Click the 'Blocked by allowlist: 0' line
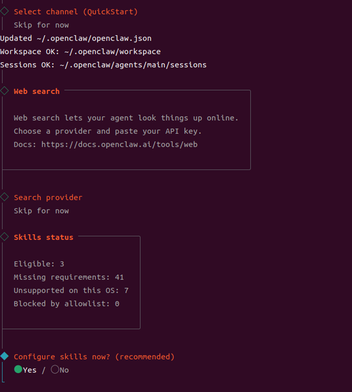Viewport: 352px width, 392px height. 67,303
